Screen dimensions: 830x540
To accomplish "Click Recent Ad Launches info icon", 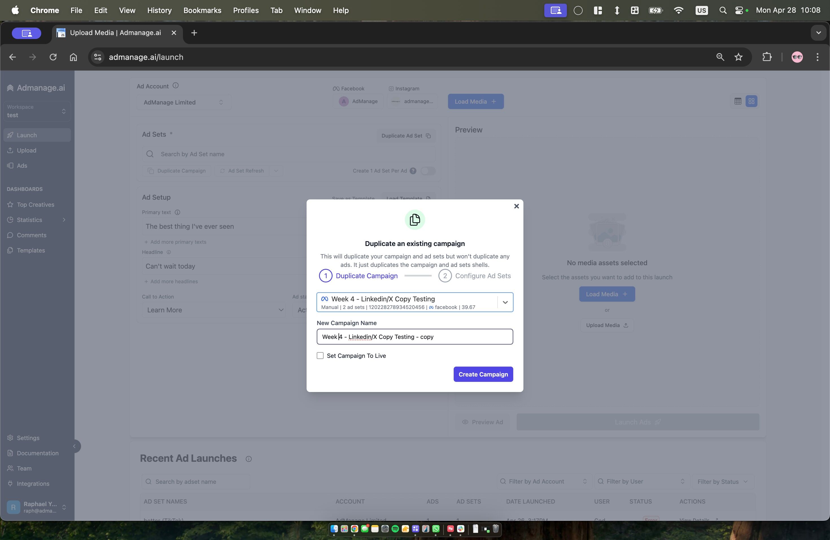I will [x=248, y=459].
